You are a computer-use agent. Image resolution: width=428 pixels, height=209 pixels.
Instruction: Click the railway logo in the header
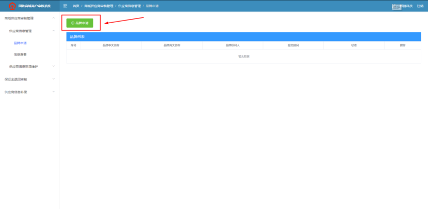12,6
